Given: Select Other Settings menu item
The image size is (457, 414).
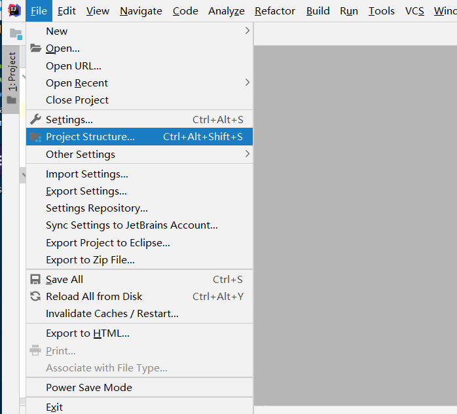Looking at the screenshot, I should point(139,154).
